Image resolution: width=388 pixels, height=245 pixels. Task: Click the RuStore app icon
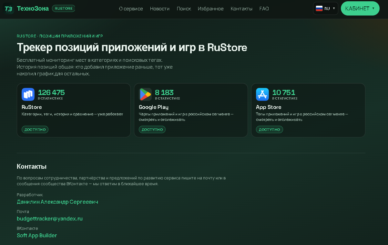[28, 94]
